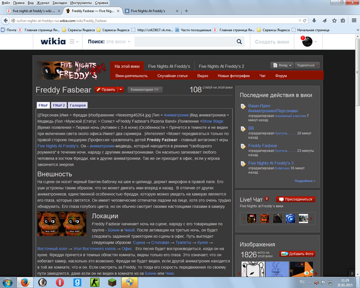The width and height of the screenshot is (360, 288).
Task: Open Случайная статья link
Action: (x=172, y=76)
